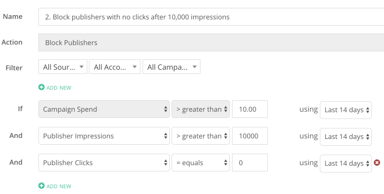This screenshot has width=384, height=194.
Task: Click the 10.00 spend value field
Action: point(250,109)
